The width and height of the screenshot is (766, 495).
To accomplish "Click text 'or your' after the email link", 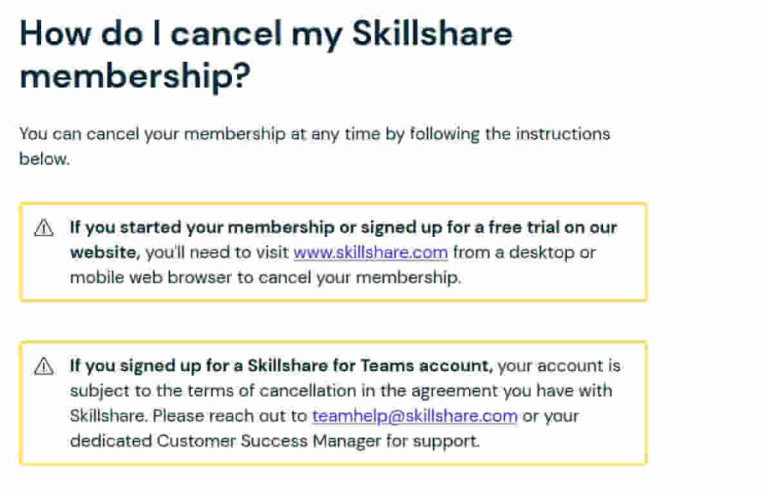I will coord(551,416).
